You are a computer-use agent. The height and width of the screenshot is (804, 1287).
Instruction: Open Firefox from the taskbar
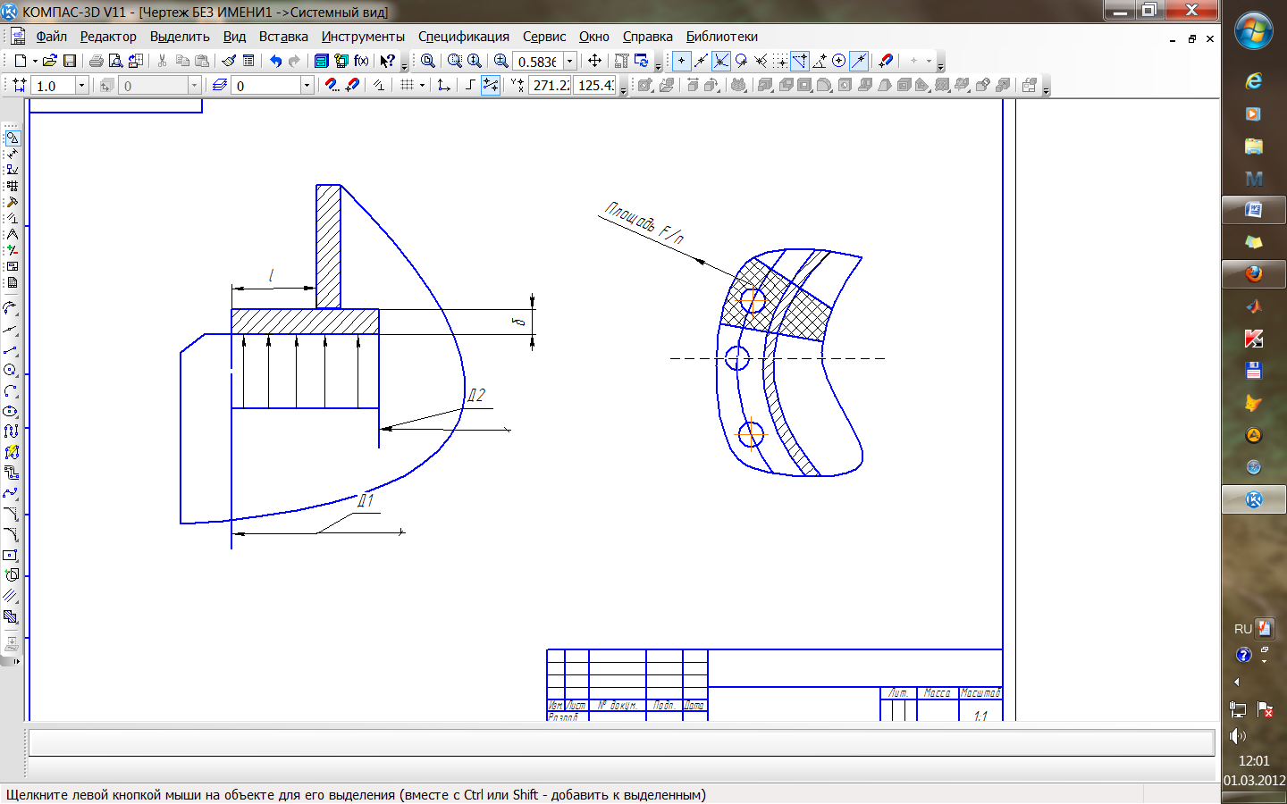(1253, 273)
